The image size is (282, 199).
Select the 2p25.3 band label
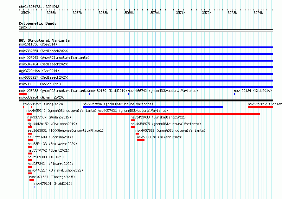pos(25,27)
